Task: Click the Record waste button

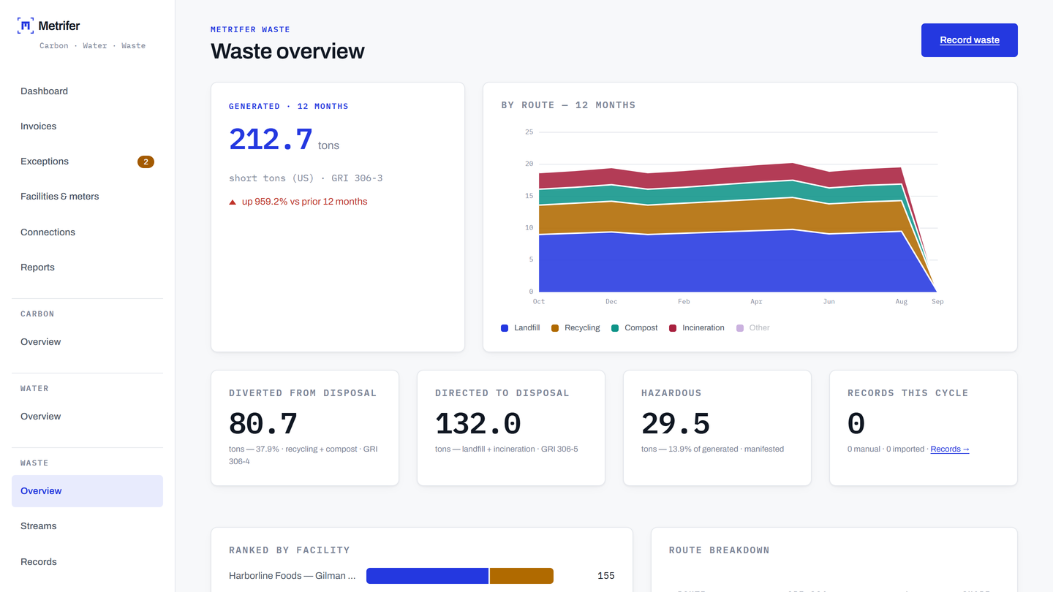Action: click(970, 40)
